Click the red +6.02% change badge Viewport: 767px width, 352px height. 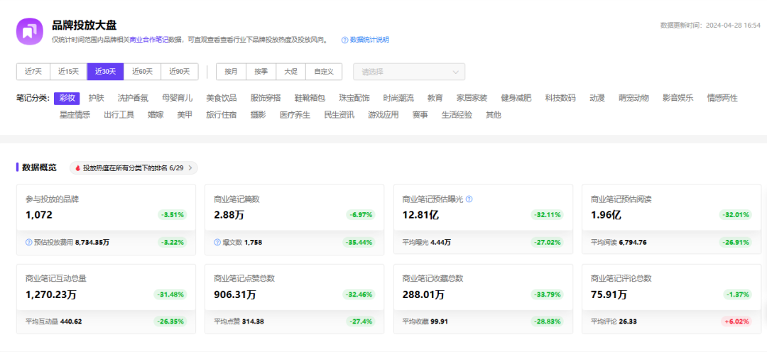(x=736, y=321)
